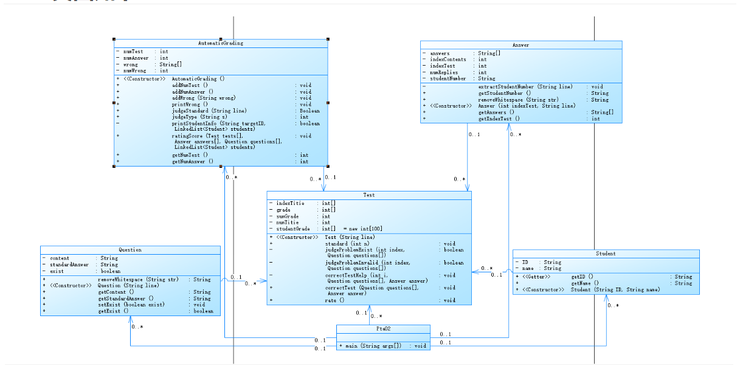Viewport: 740px width, 369px height.
Task: Select the Answer class title
Action: point(521,45)
